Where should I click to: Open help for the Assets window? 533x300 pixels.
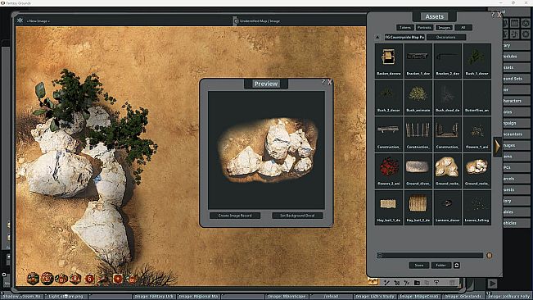pos(493,15)
